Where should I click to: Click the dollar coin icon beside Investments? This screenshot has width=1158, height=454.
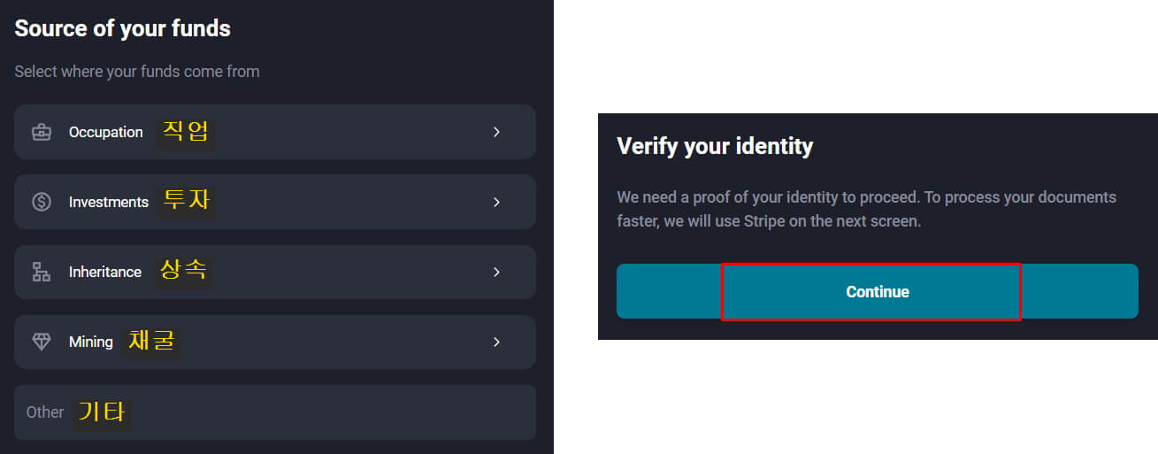click(42, 202)
